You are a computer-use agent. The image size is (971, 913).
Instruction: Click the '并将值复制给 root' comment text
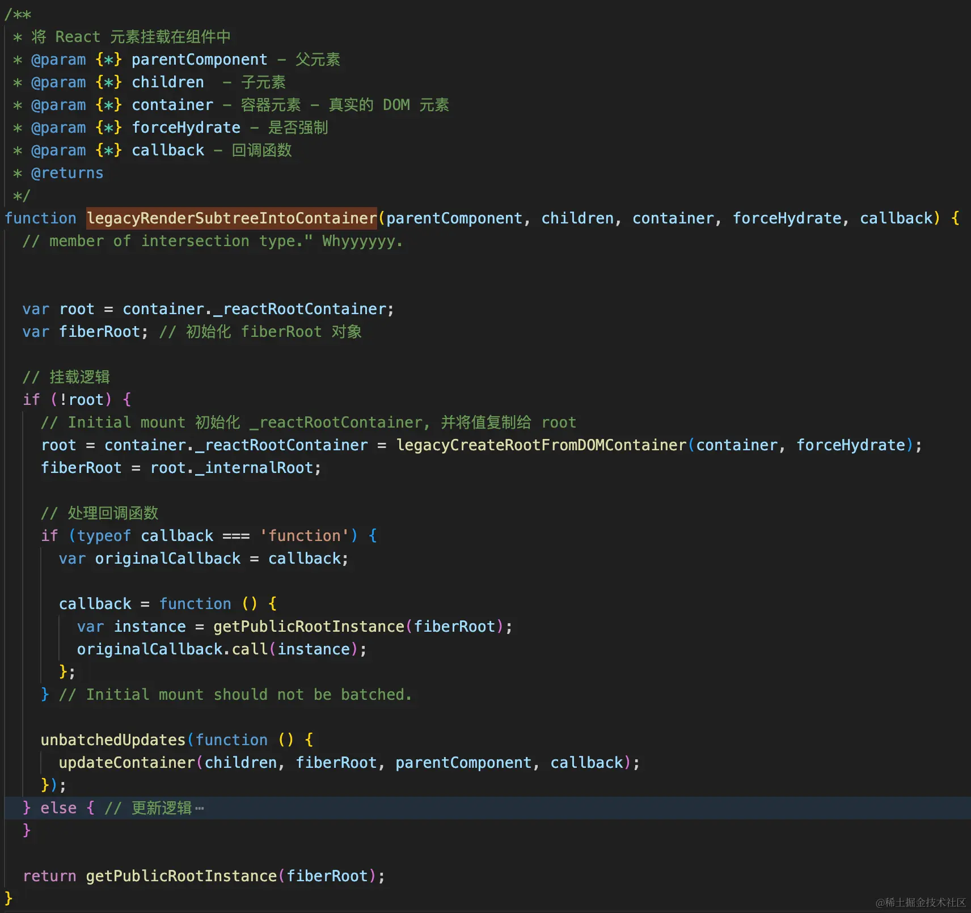(508, 422)
